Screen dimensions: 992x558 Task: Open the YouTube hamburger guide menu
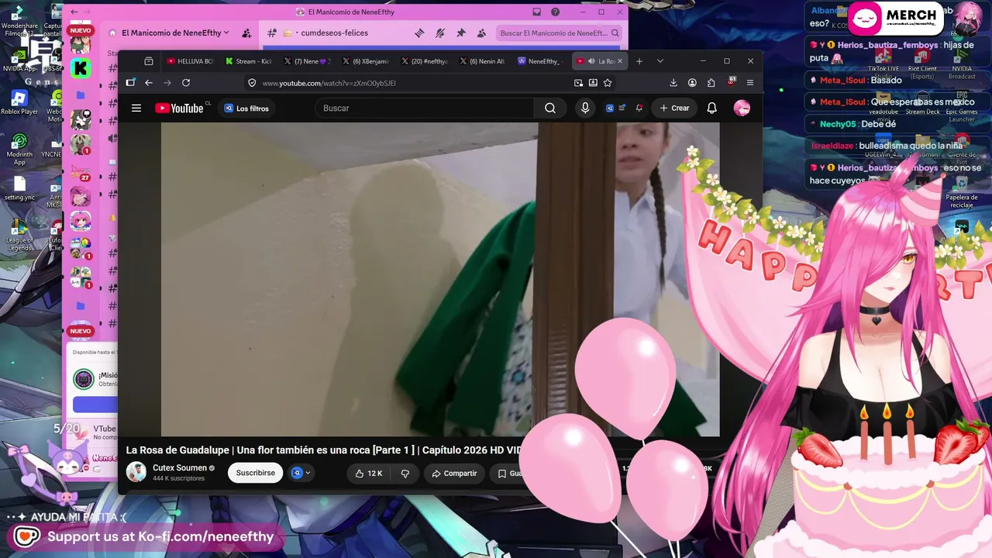(x=136, y=108)
